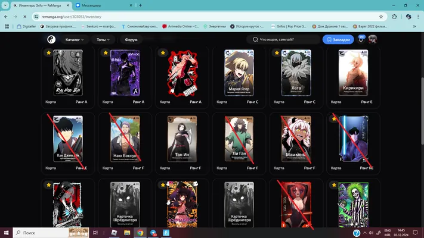The height and width of the screenshot is (238, 424).
Task: Click the Закладки button
Action: (338, 40)
